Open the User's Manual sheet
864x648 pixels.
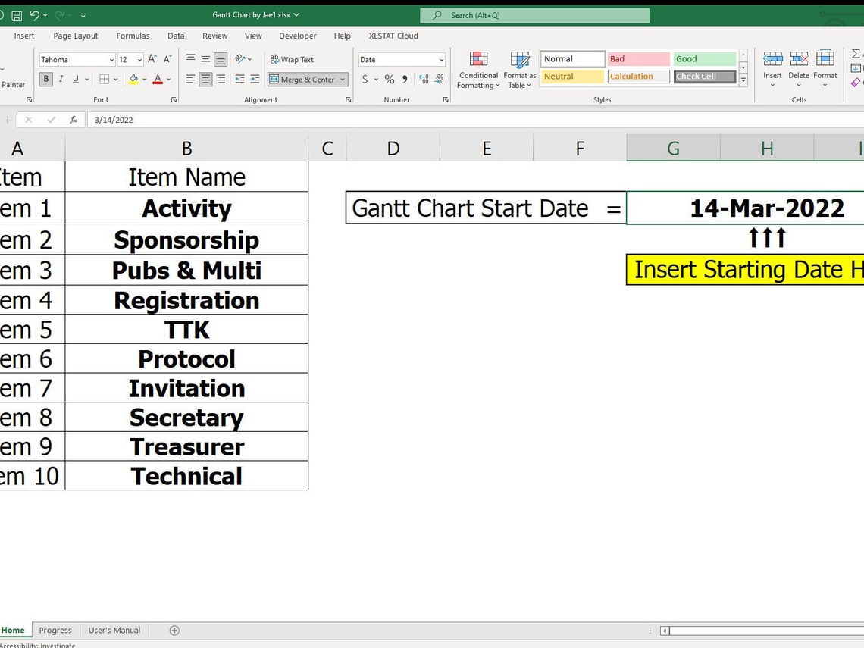click(x=114, y=630)
